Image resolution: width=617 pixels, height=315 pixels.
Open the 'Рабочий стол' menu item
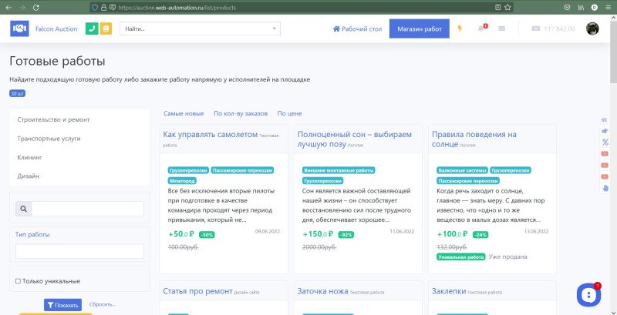click(x=357, y=28)
